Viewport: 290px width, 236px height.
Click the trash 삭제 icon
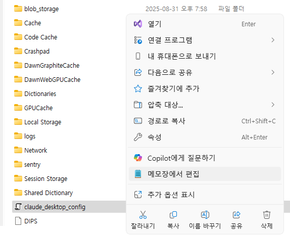pos(267,215)
